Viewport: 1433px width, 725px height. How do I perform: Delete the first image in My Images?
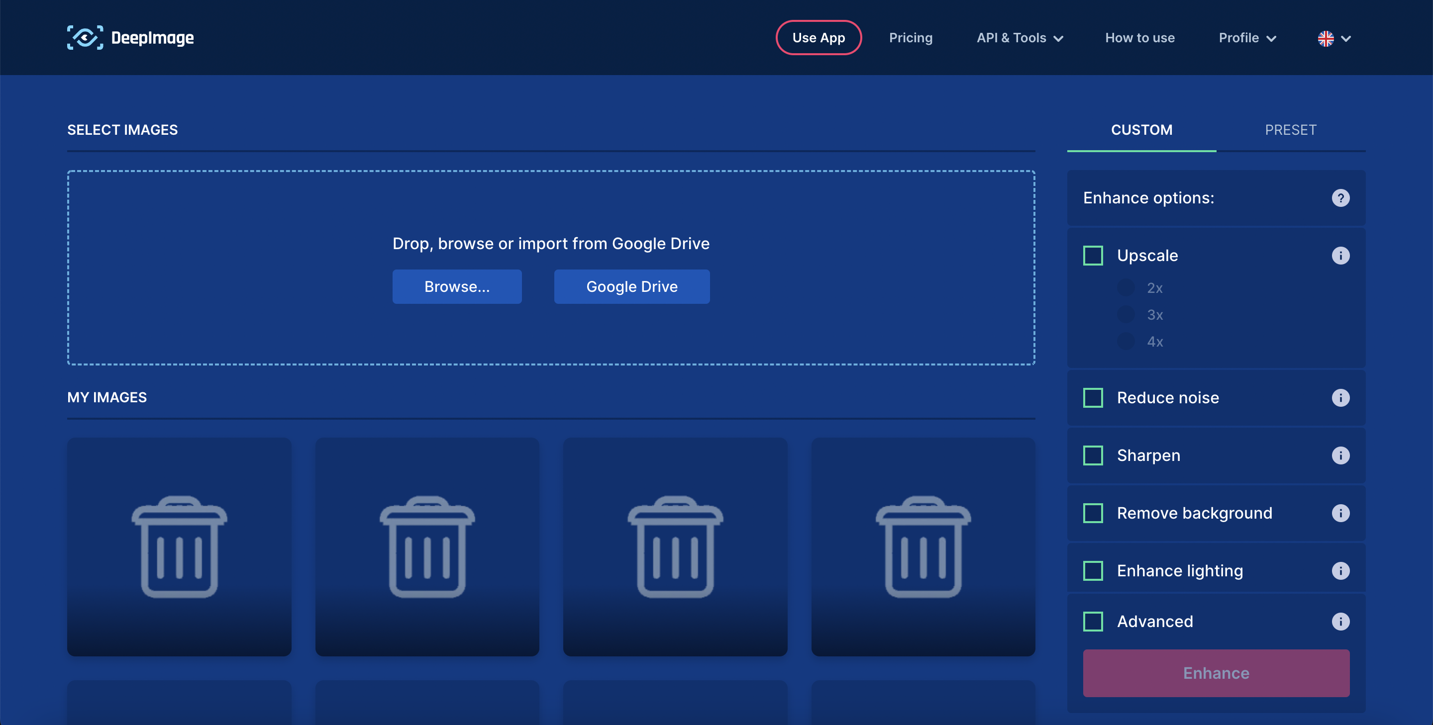[x=179, y=546]
